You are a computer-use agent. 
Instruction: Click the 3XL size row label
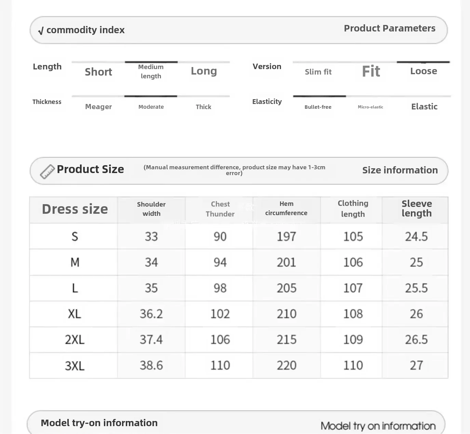point(75,366)
